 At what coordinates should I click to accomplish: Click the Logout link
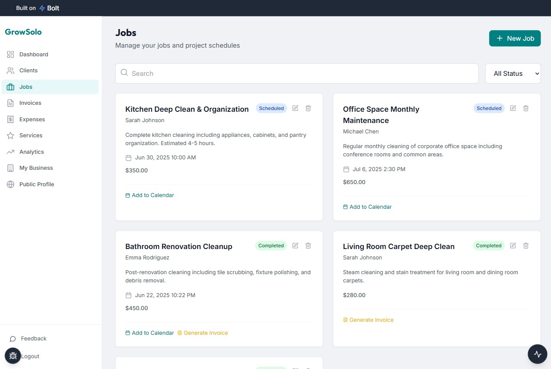pos(30,356)
